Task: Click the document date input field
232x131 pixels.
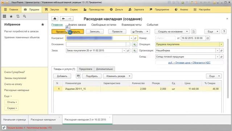Action: [193, 38]
